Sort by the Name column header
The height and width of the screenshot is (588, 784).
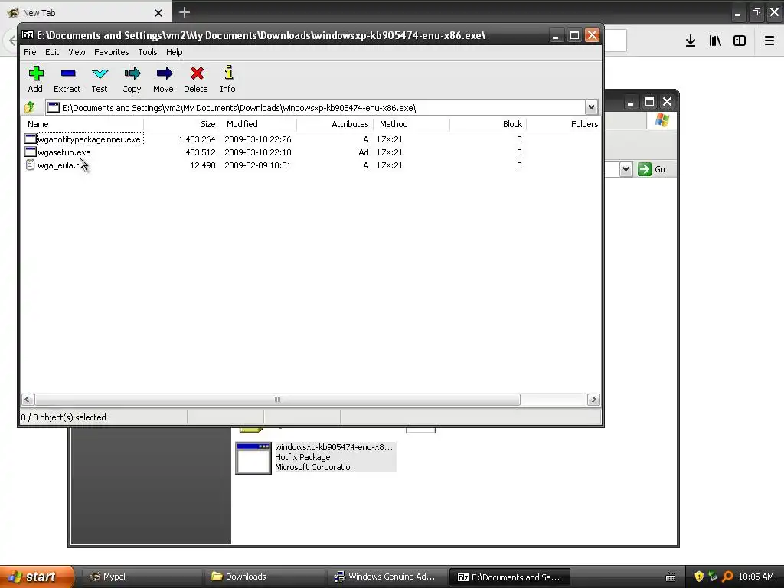tap(83, 124)
